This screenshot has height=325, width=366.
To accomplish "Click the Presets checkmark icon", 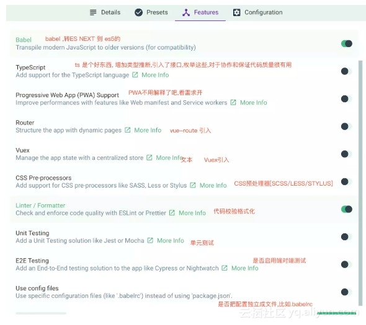I will click(x=138, y=12).
